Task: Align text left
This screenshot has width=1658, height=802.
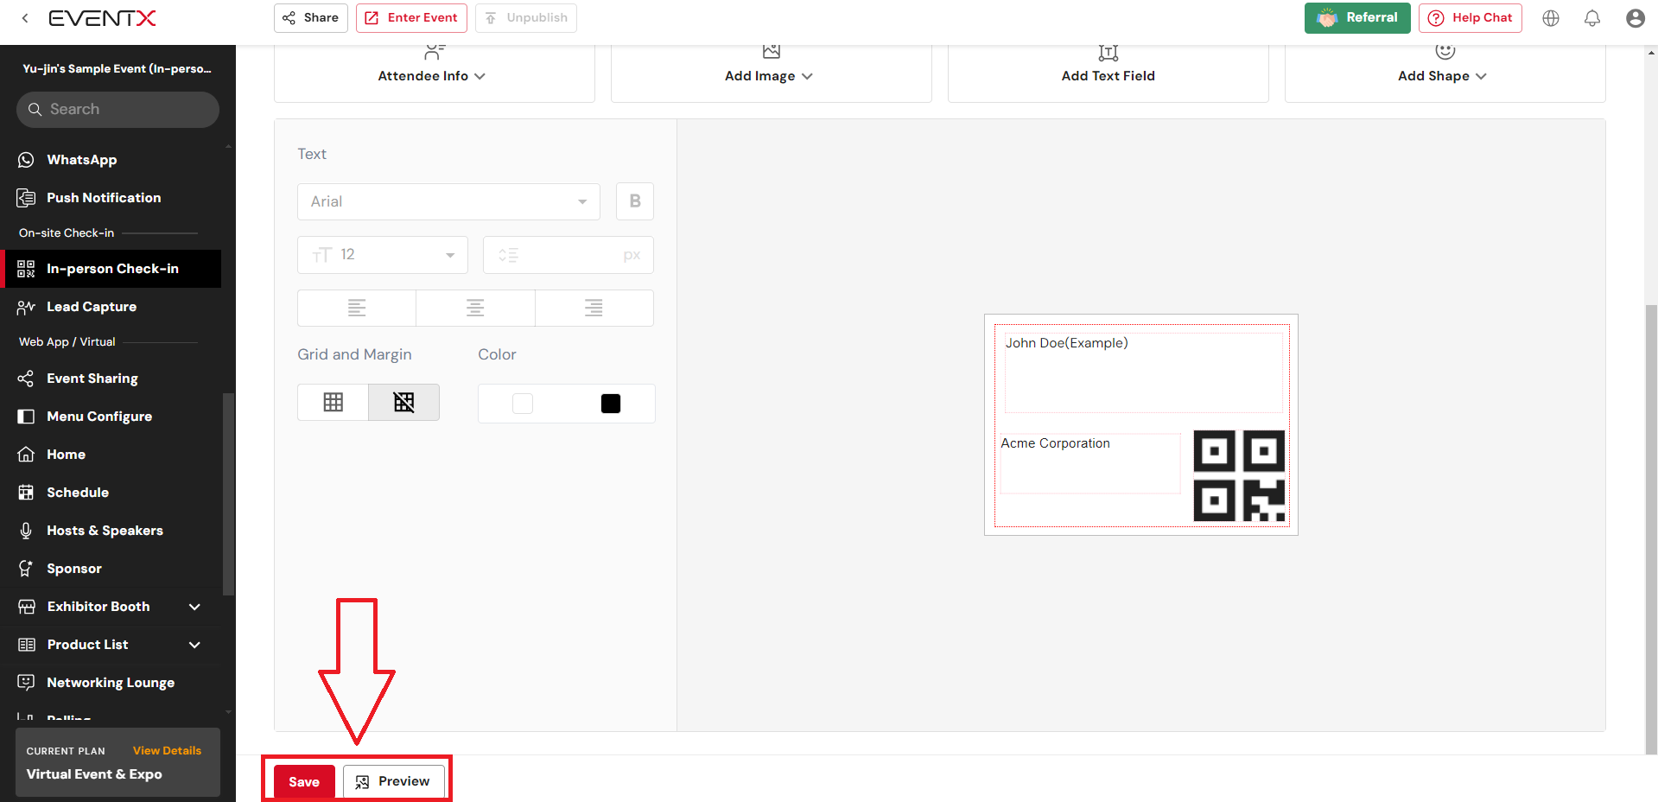Action: click(357, 308)
